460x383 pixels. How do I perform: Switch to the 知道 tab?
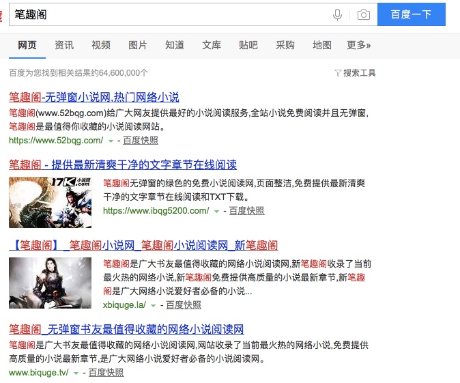tap(175, 45)
